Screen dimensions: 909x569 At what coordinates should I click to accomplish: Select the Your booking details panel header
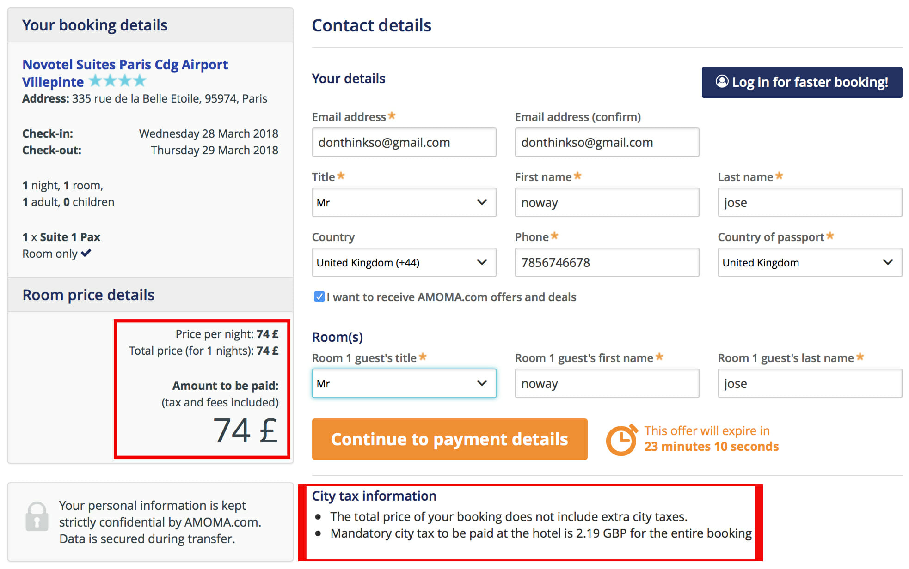[94, 25]
